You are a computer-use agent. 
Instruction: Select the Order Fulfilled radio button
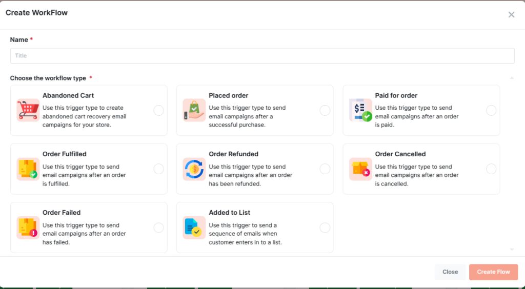[159, 169]
